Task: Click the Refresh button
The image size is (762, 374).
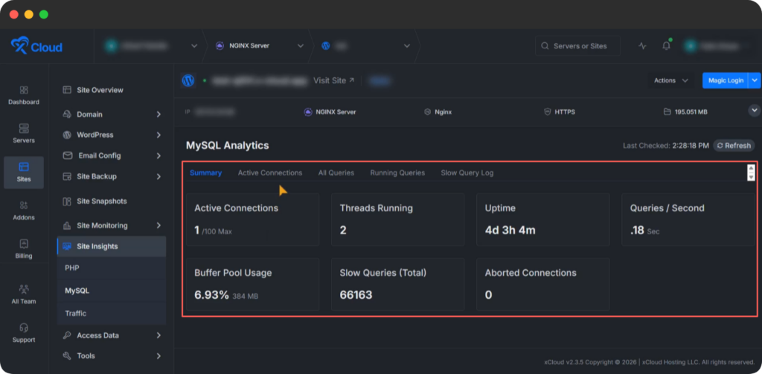Action: pos(734,146)
